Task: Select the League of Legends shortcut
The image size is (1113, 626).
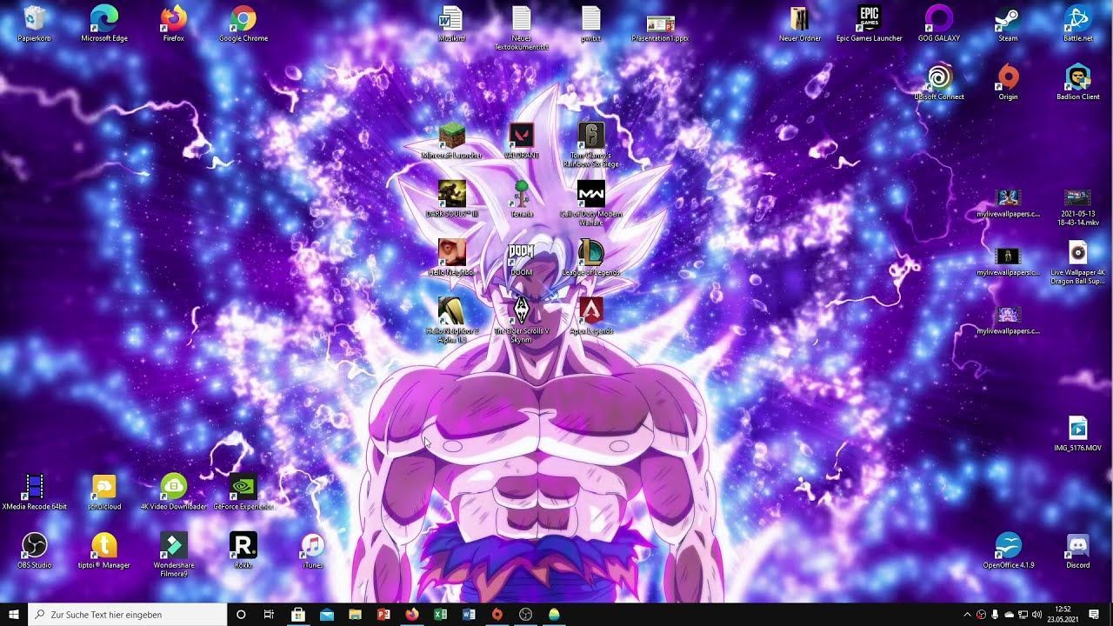Action: (591, 257)
